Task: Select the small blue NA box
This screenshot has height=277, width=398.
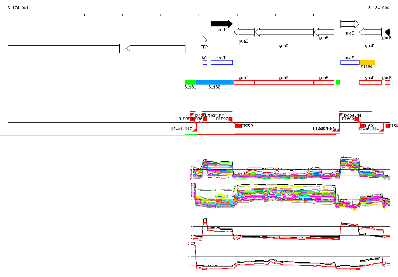Action: (205, 62)
